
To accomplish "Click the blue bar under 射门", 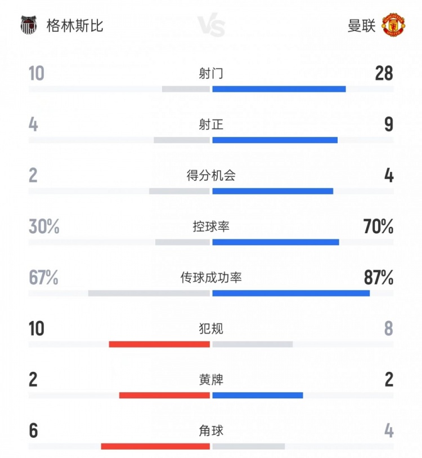I will [279, 89].
